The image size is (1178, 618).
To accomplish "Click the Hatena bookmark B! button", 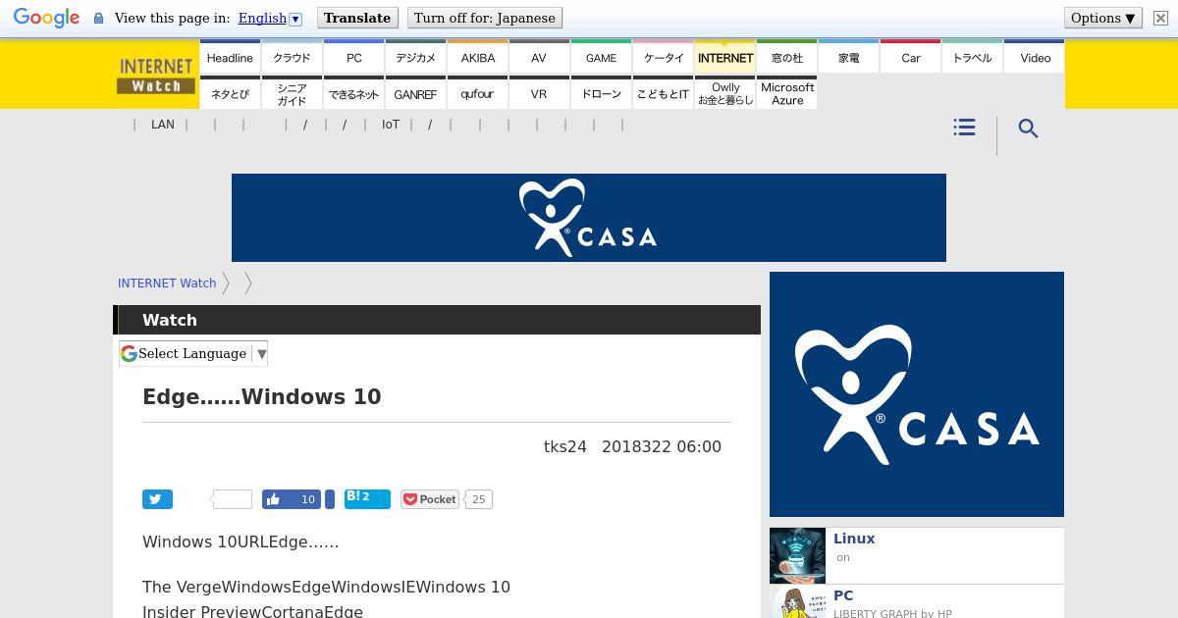I will pos(367,498).
